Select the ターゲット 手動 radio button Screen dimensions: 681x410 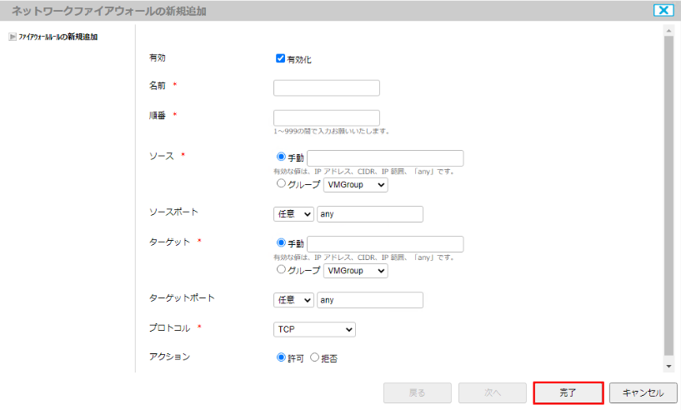(x=280, y=243)
